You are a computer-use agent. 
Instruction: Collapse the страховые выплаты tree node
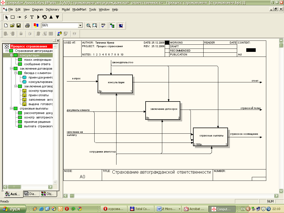coord(11,108)
